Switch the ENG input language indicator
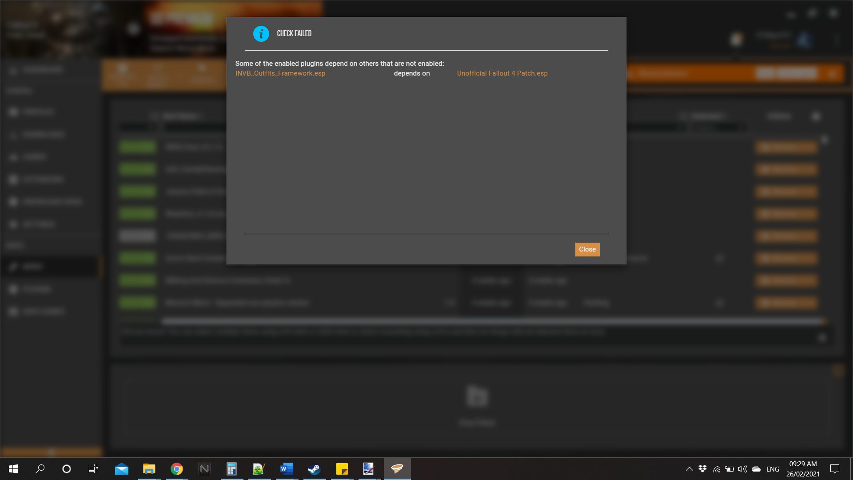This screenshot has width=853, height=480. click(x=773, y=469)
